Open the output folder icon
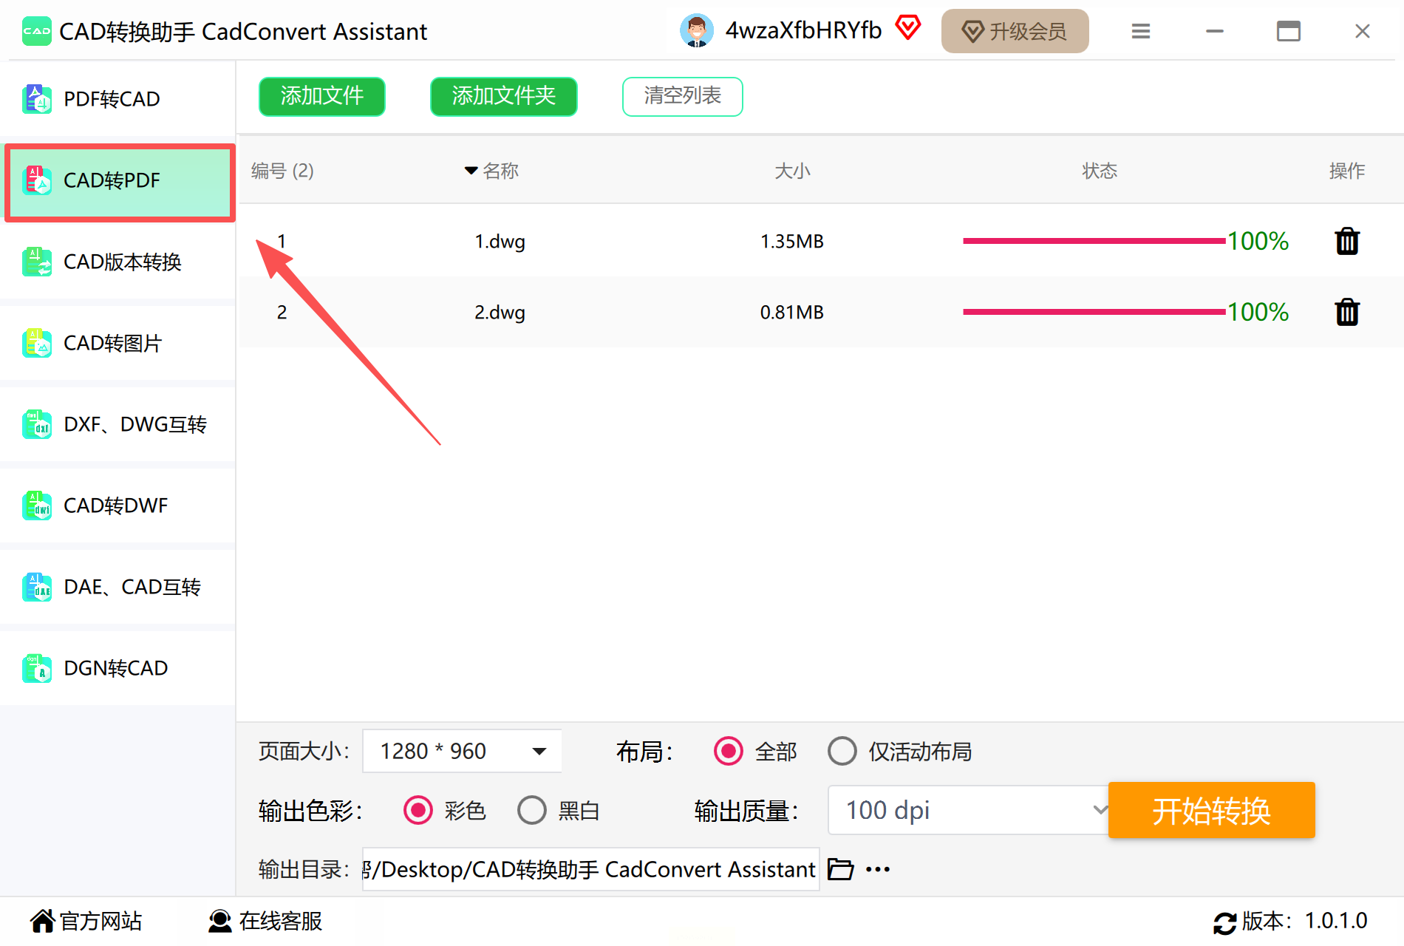Image resolution: width=1404 pixels, height=946 pixels. (840, 869)
